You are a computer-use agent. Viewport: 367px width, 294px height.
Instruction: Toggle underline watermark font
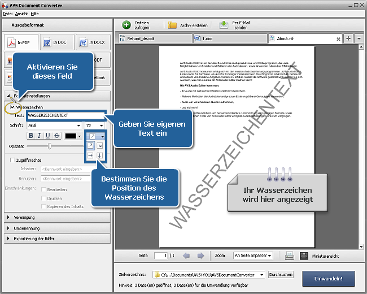(x=48, y=136)
